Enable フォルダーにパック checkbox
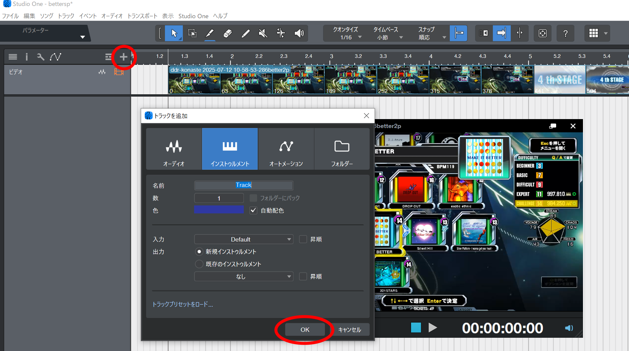629x351 pixels. point(253,198)
